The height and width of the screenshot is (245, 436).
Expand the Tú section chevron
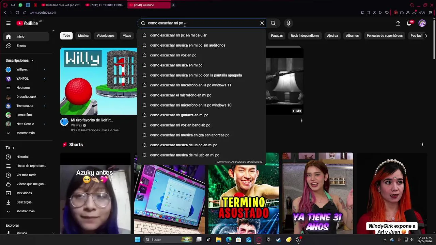13,148
